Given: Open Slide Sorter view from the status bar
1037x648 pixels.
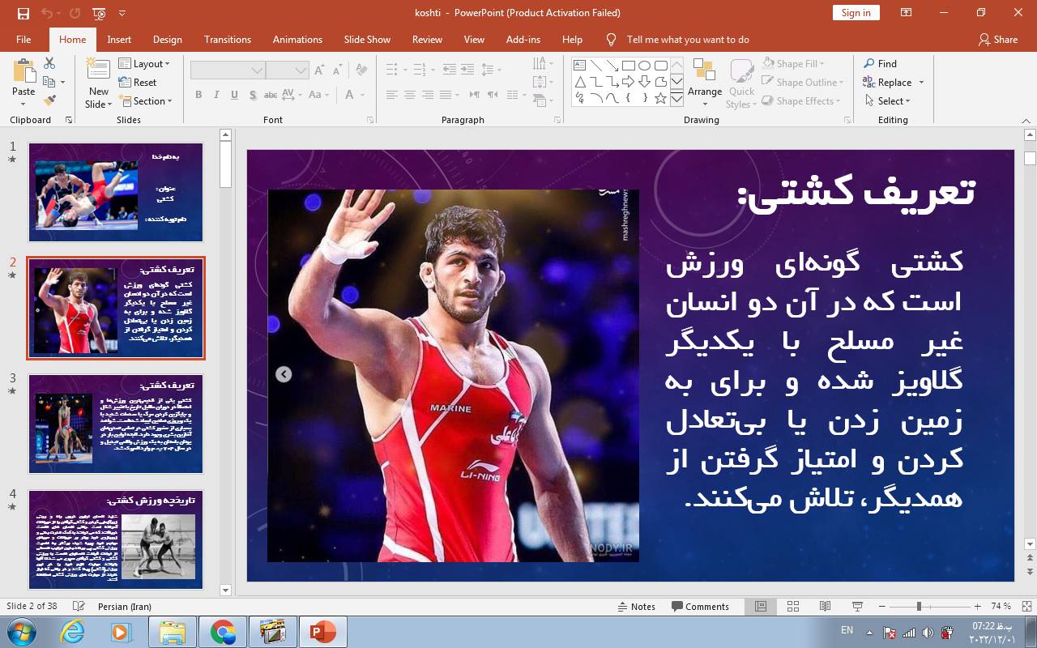Looking at the screenshot, I should point(793,607).
